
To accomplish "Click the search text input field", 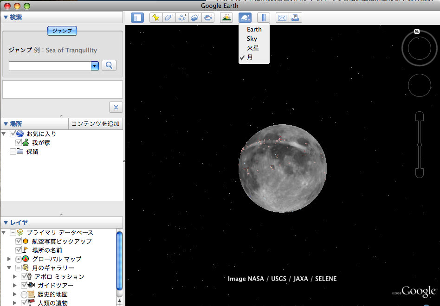I will pos(50,66).
